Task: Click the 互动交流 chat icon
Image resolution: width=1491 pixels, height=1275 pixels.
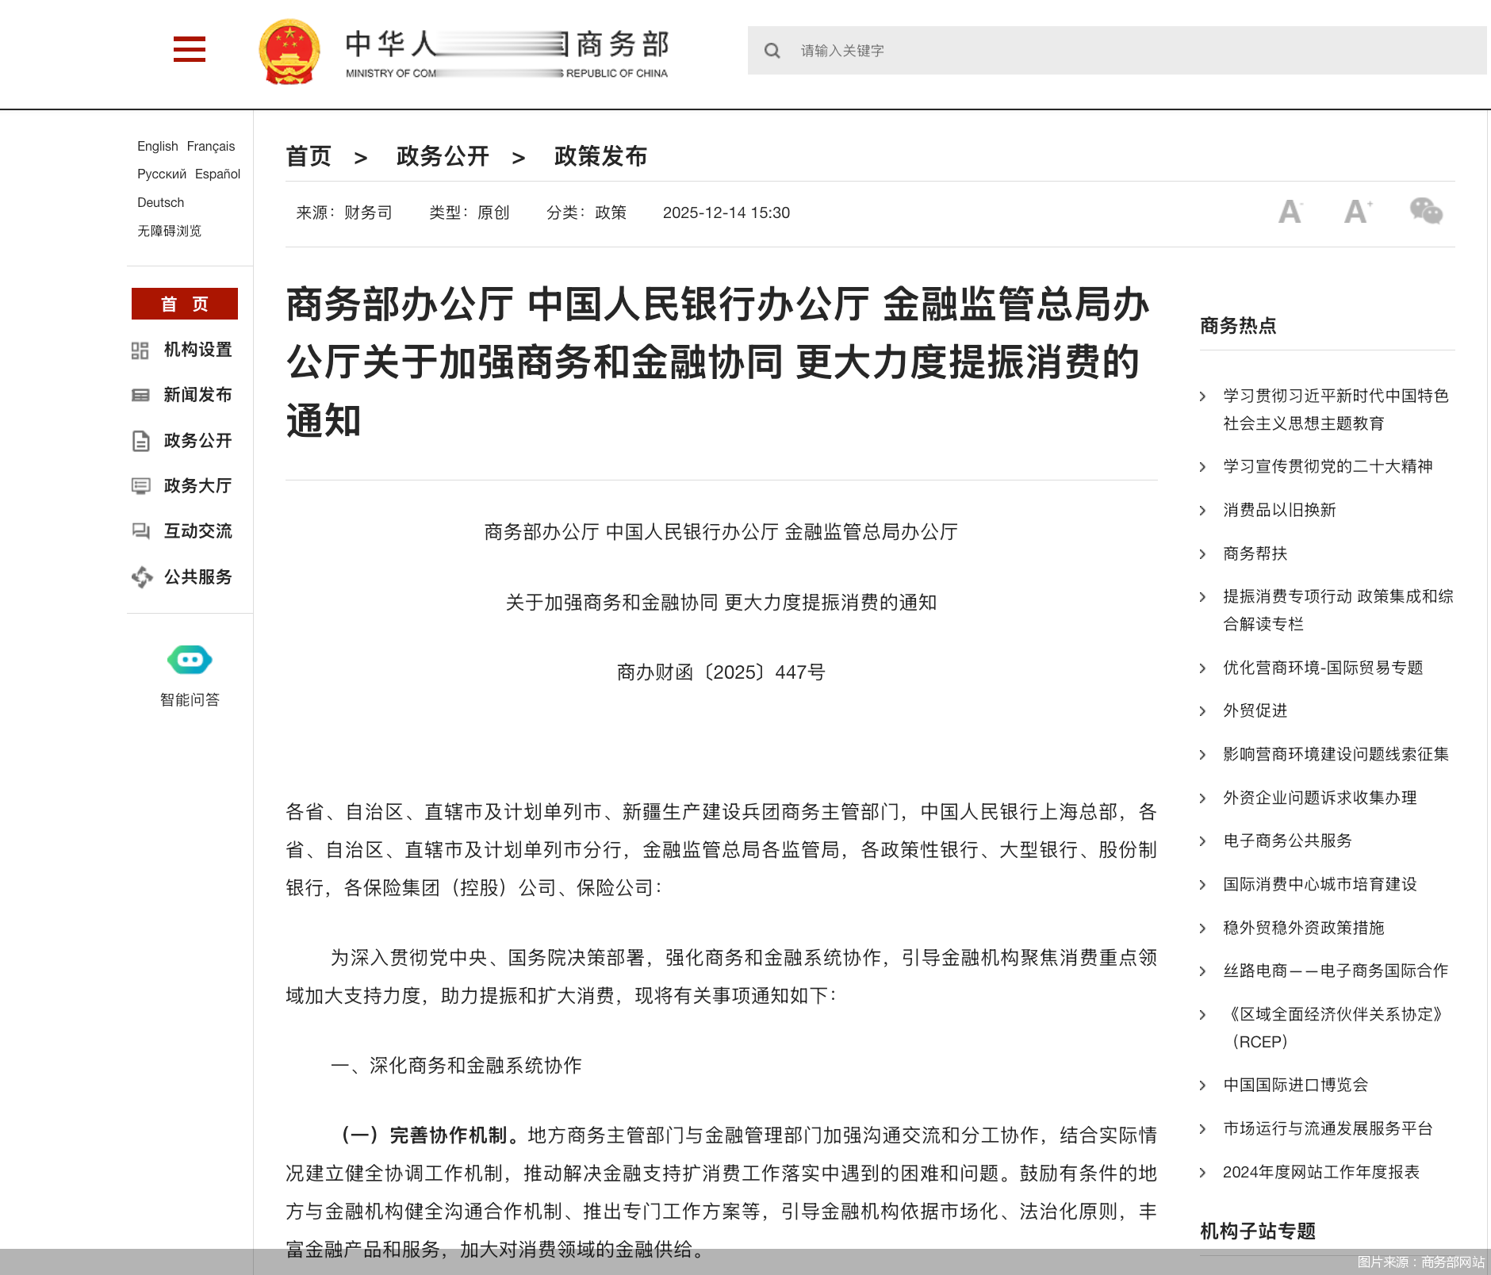Action: [x=140, y=531]
